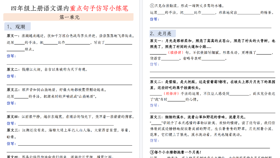This screenshot has height=158, width=280.
Task: Click the first red （填修辞） hint before 句，不仅使描写细腻
Action: tap(175, 53)
